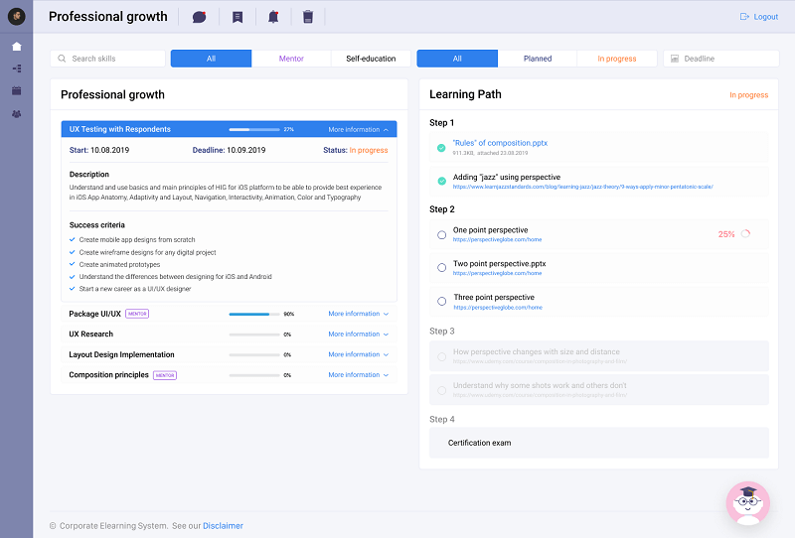Select the All status filter tab
This screenshot has height=538, width=795.
457,59
